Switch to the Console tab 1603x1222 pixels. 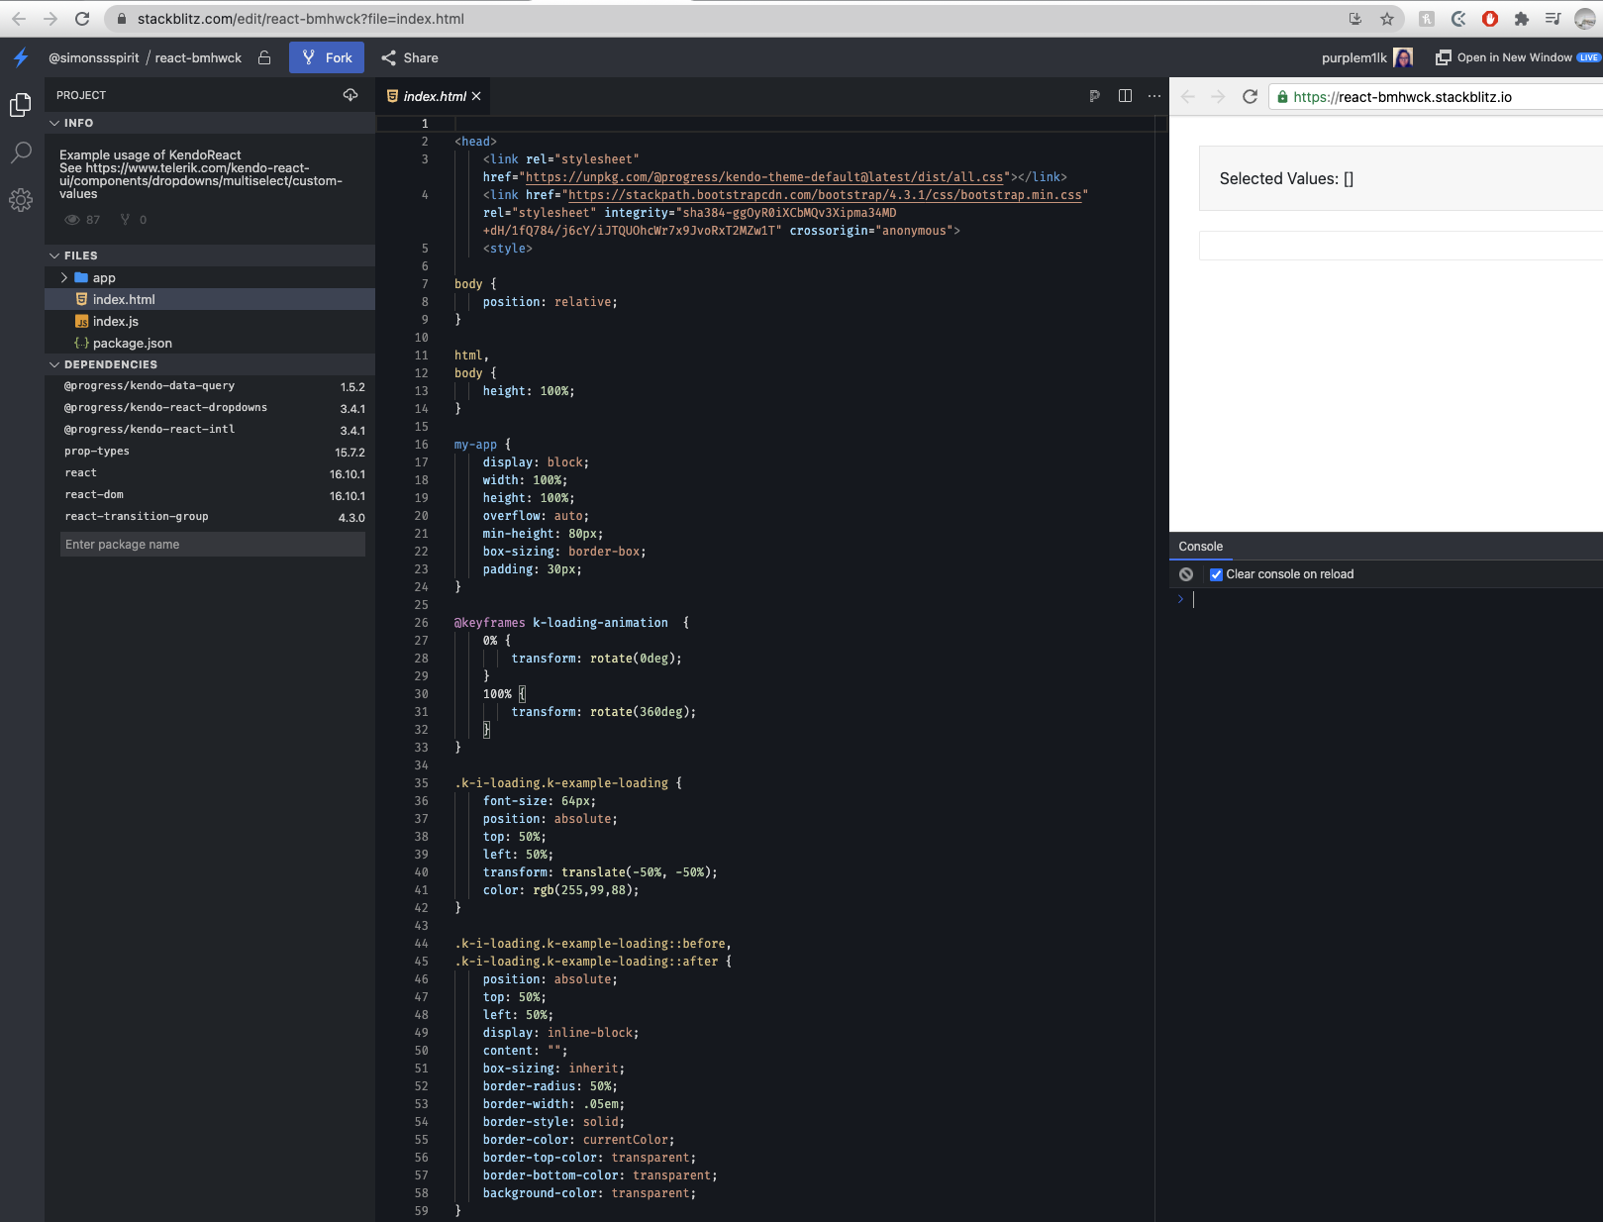(x=1200, y=546)
